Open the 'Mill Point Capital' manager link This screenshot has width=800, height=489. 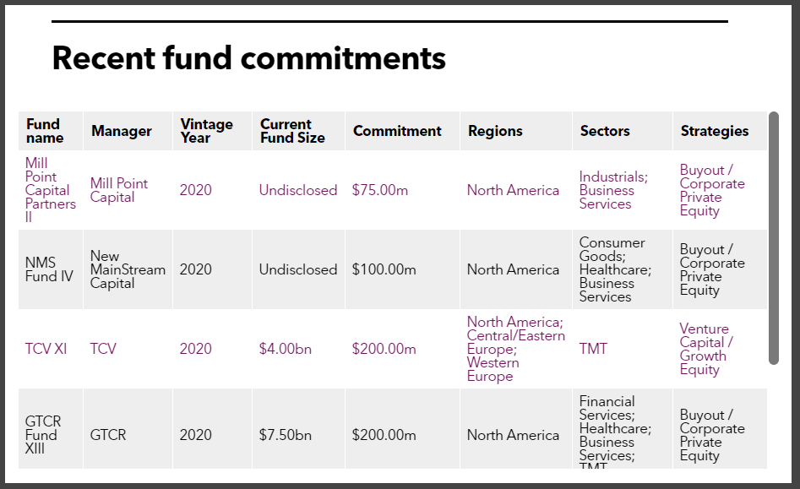pyautogui.click(x=119, y=190)
